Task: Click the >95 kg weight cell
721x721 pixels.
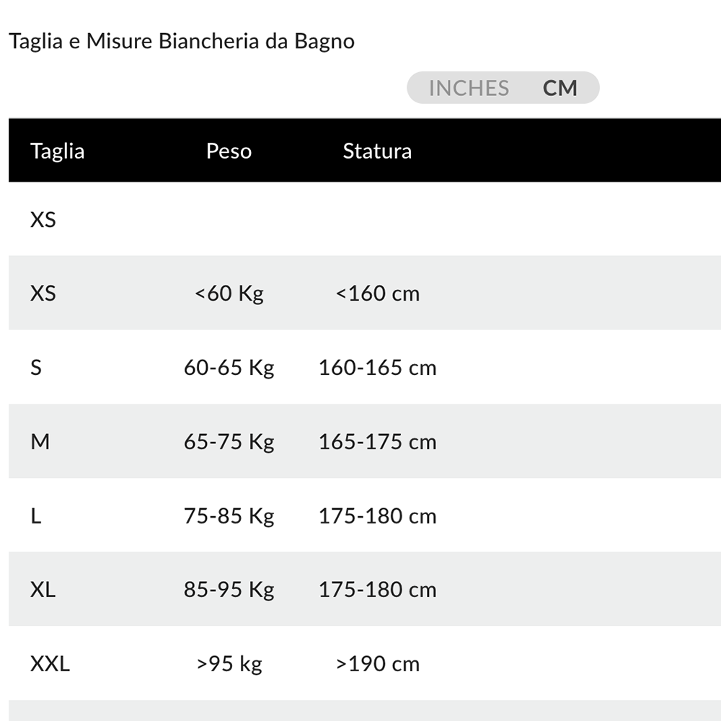Action: (229, 663)
